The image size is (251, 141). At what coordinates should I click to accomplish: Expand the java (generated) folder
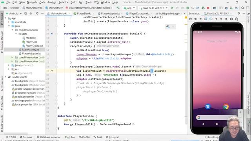click(x=9, y=65)
